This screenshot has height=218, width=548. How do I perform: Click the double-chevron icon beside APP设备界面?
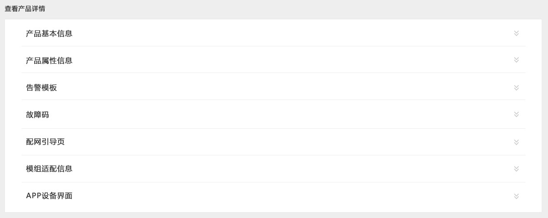click(x=516, y=196)
